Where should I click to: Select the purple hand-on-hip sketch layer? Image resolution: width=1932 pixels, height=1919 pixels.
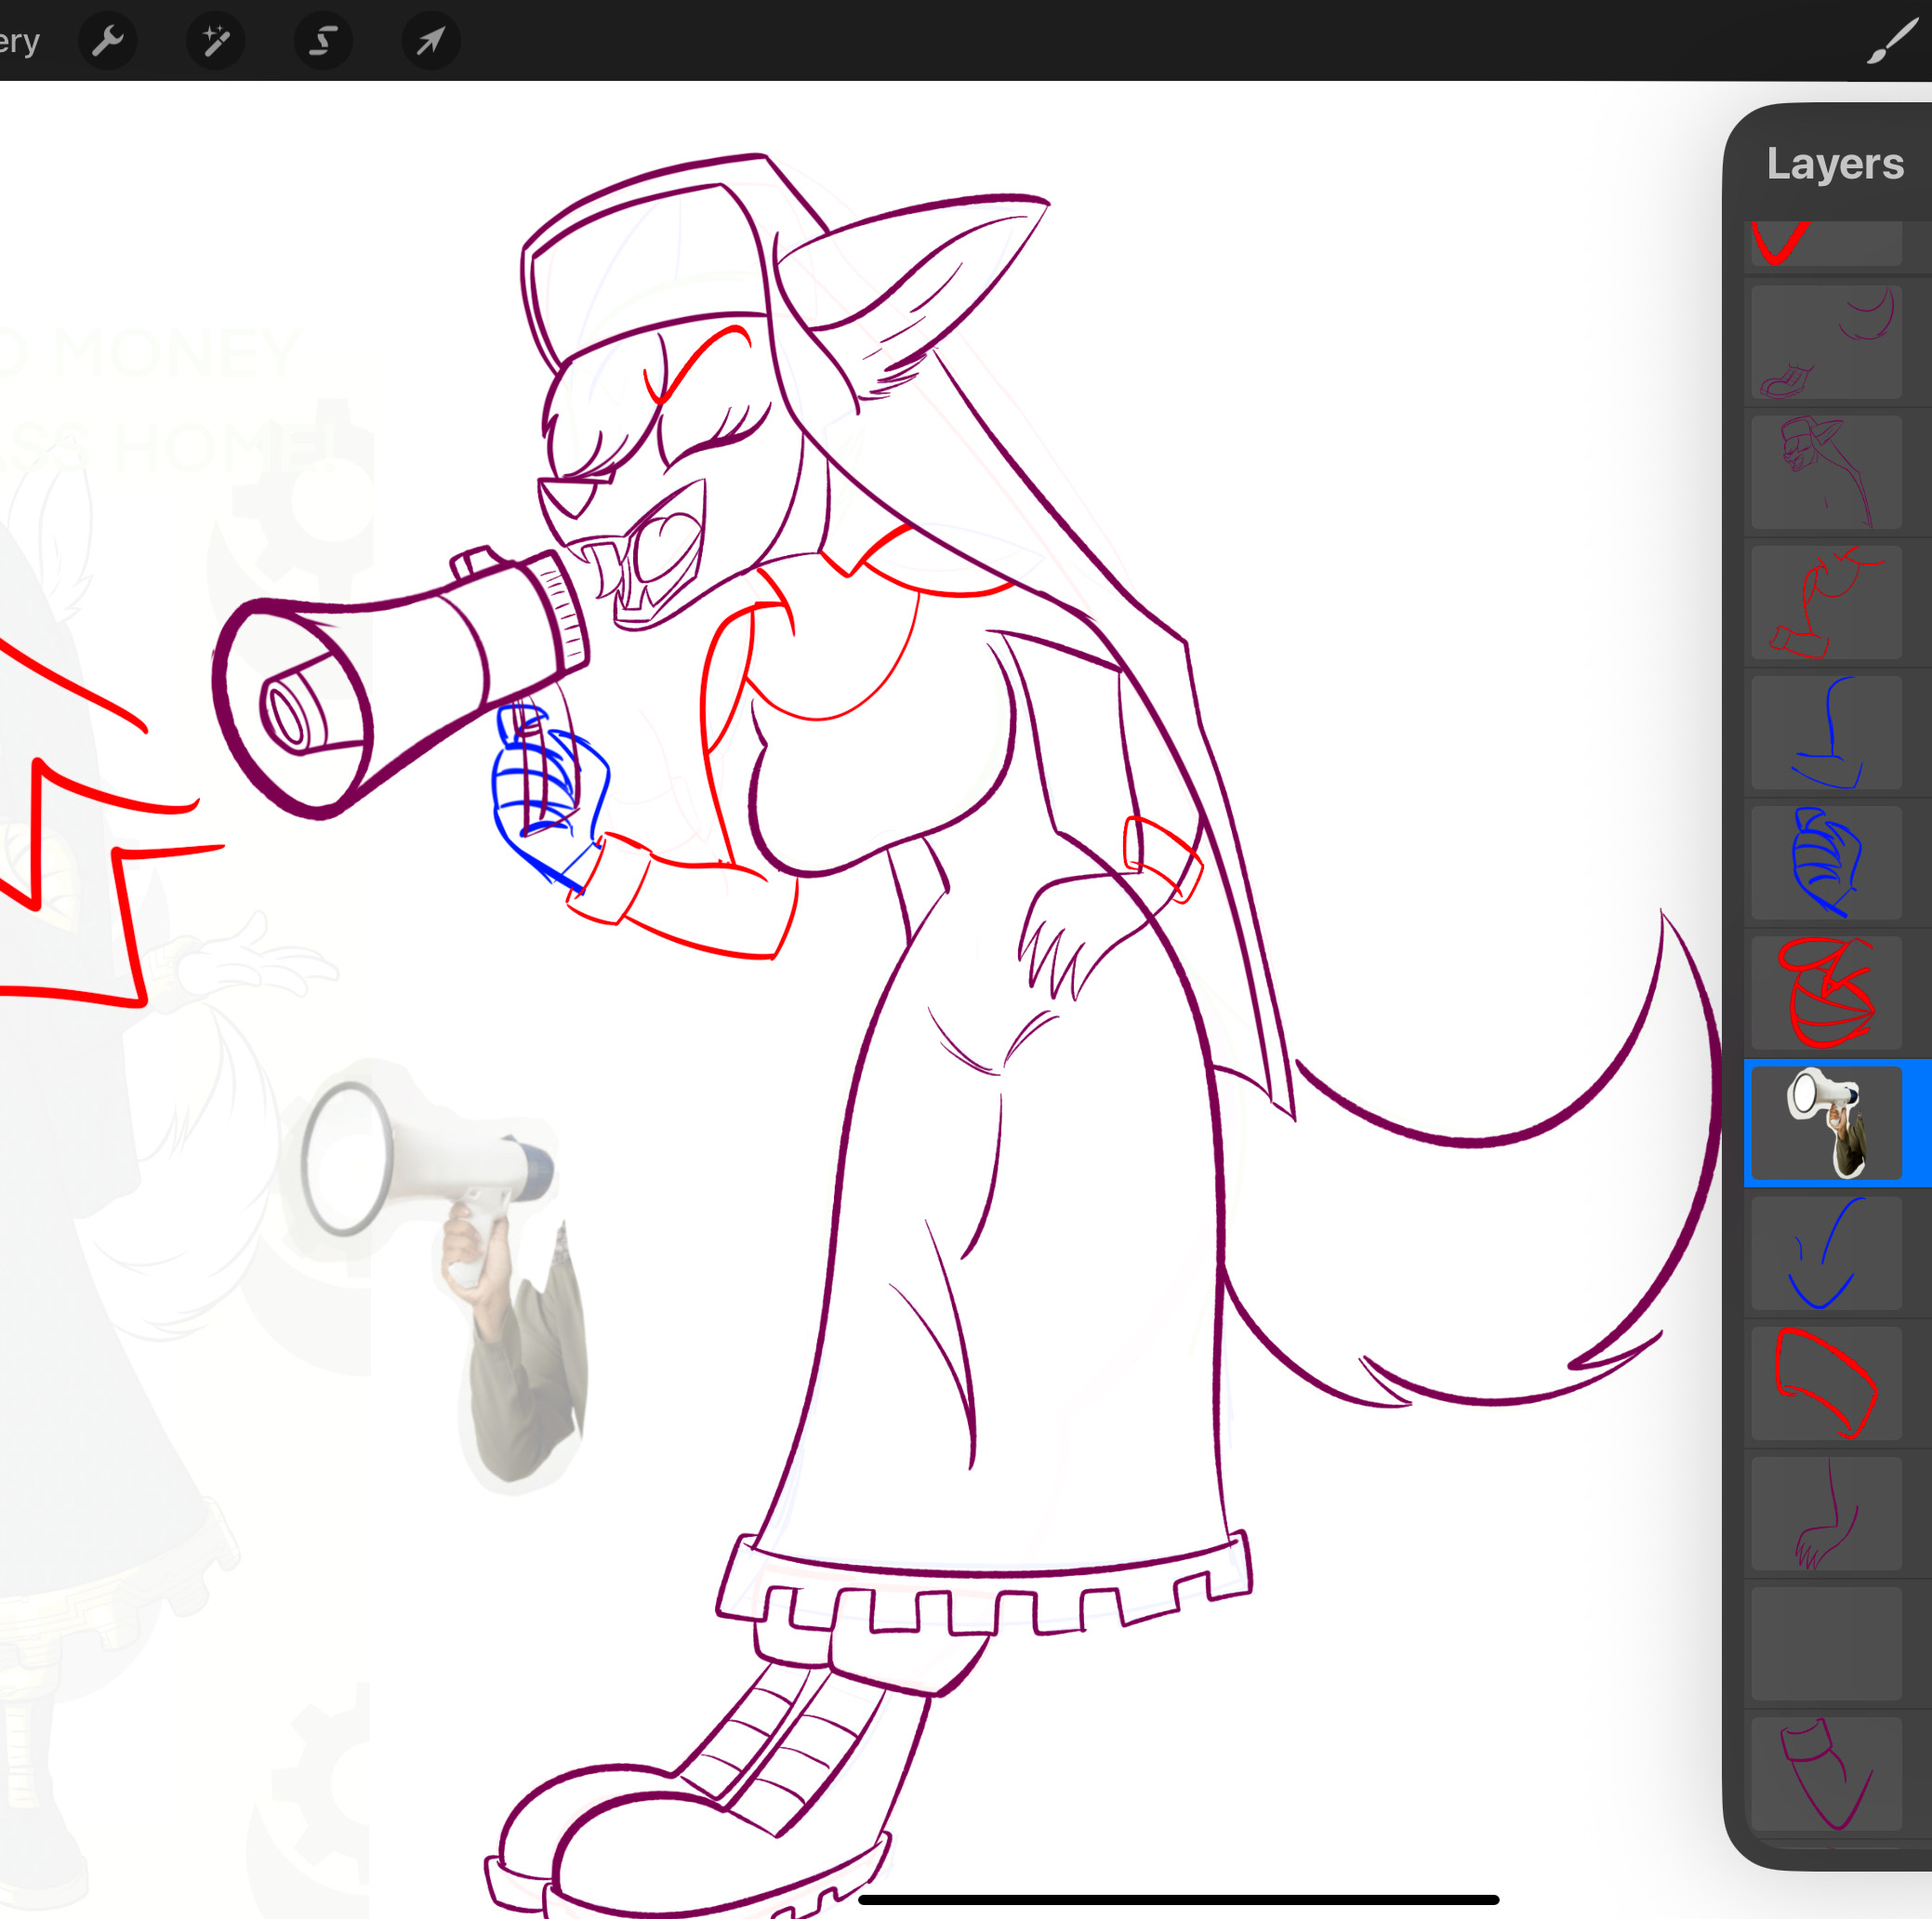point(1826,1513)
